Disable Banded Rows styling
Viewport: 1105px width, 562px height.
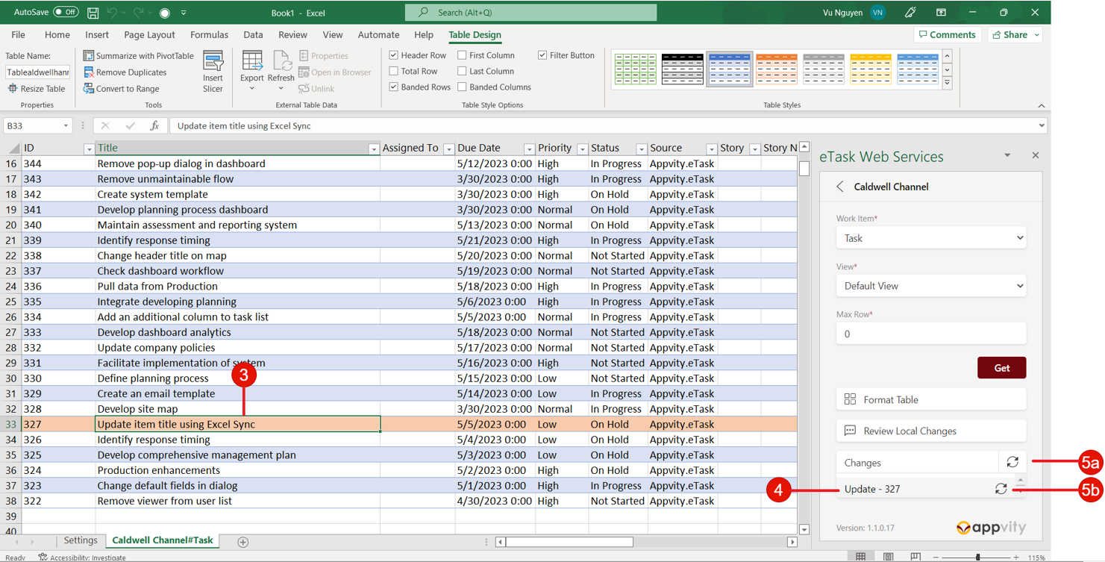tap(393, 87)
